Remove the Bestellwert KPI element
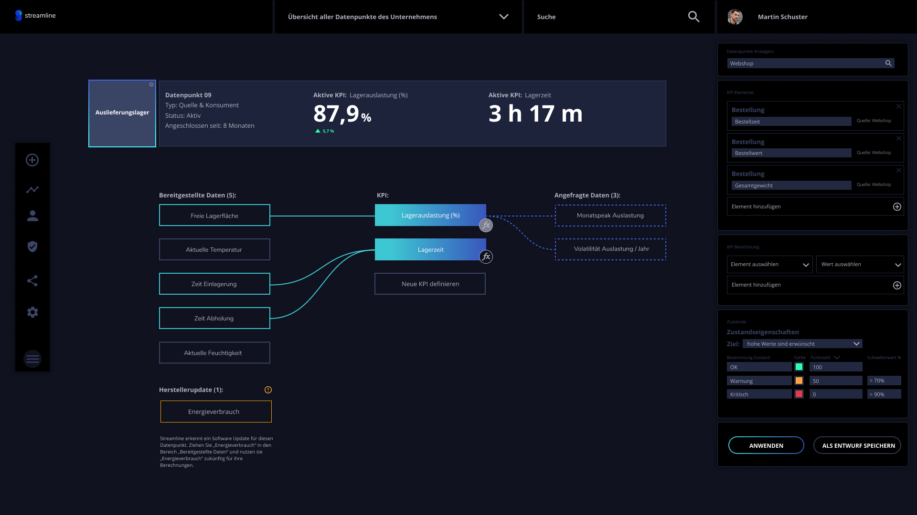Image resolution: width=917 pixels, height=515 pixels. 899,138
